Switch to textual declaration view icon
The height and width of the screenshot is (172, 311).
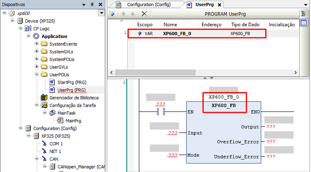[304, 14]
